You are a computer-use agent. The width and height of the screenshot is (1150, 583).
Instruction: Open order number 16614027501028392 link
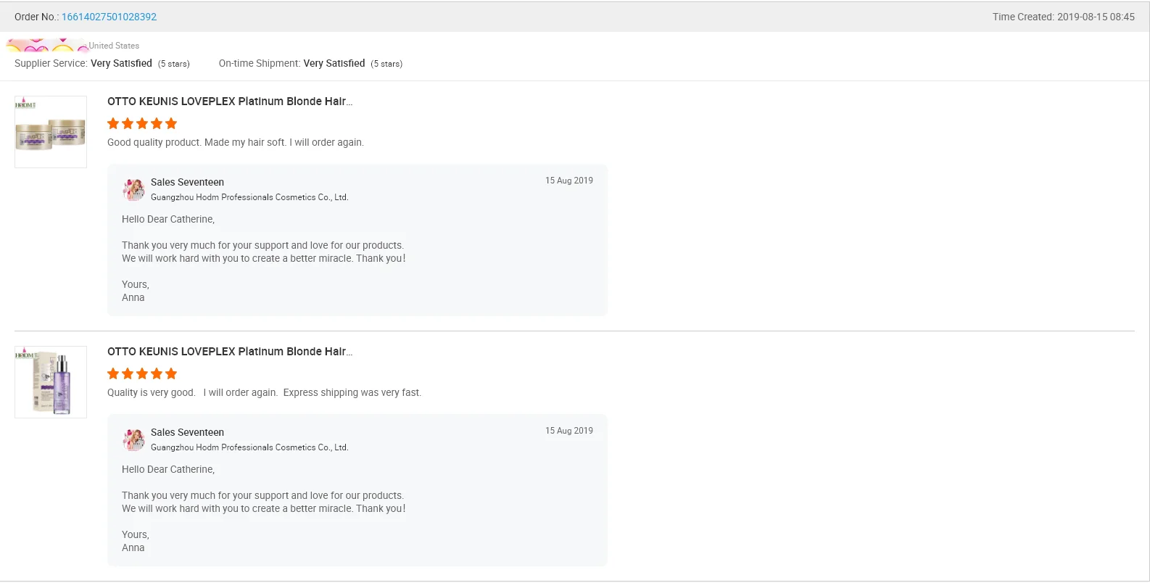coord(109,17)
